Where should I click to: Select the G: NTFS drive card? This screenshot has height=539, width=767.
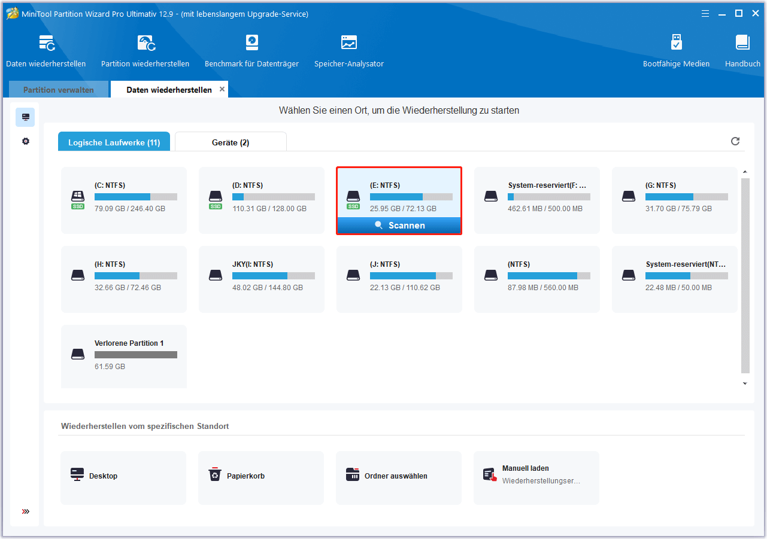[675, 200]
